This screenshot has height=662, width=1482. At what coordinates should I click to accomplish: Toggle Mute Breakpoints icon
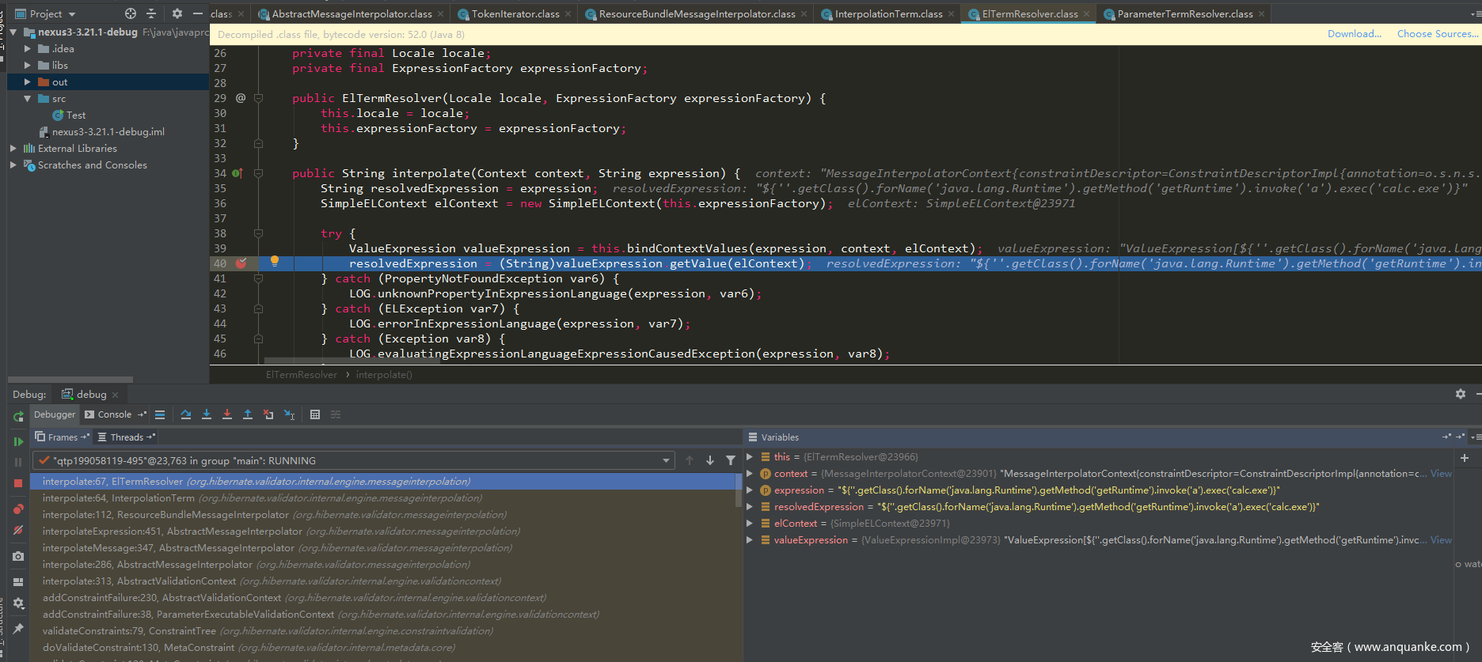coord(18,530)
